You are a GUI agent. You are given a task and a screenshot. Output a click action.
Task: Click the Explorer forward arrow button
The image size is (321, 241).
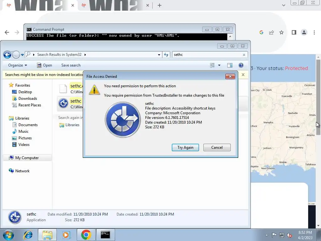[16, 55]
